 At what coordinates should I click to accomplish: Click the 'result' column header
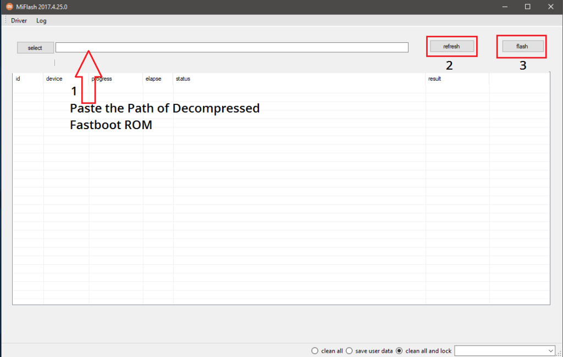tap(457, 79)
